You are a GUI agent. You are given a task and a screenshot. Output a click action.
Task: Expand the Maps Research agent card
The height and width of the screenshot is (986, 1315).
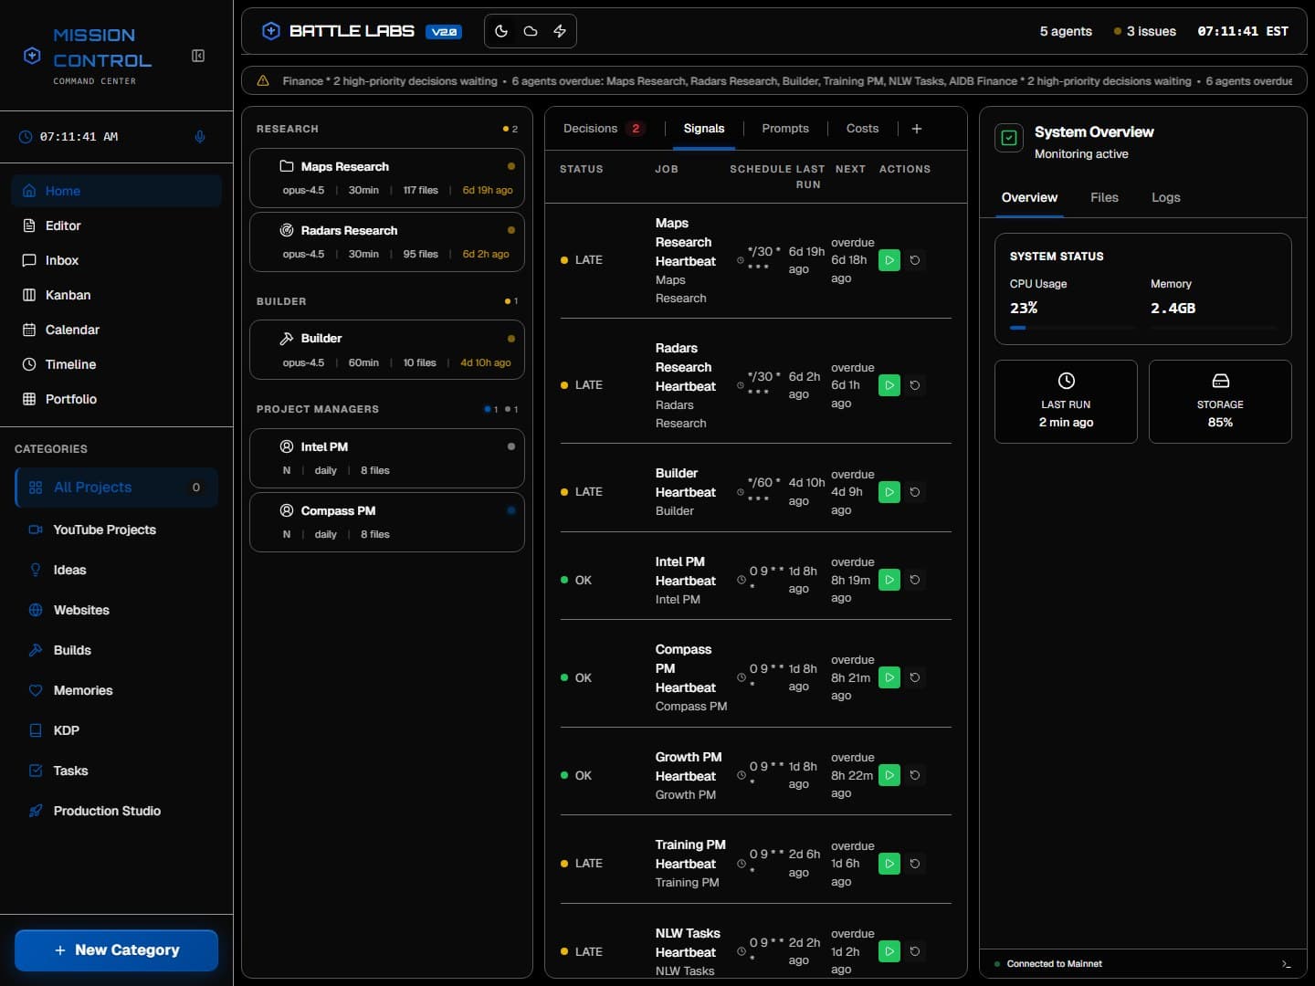(387, 178)
